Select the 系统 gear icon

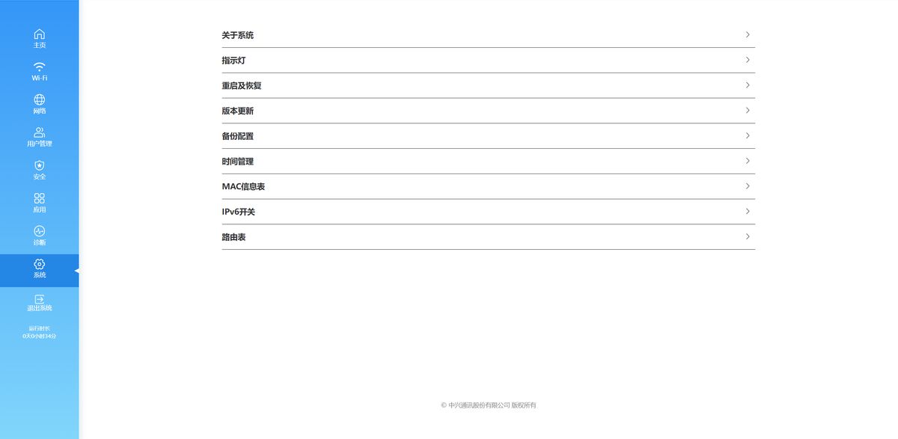[x=40, y=264]
